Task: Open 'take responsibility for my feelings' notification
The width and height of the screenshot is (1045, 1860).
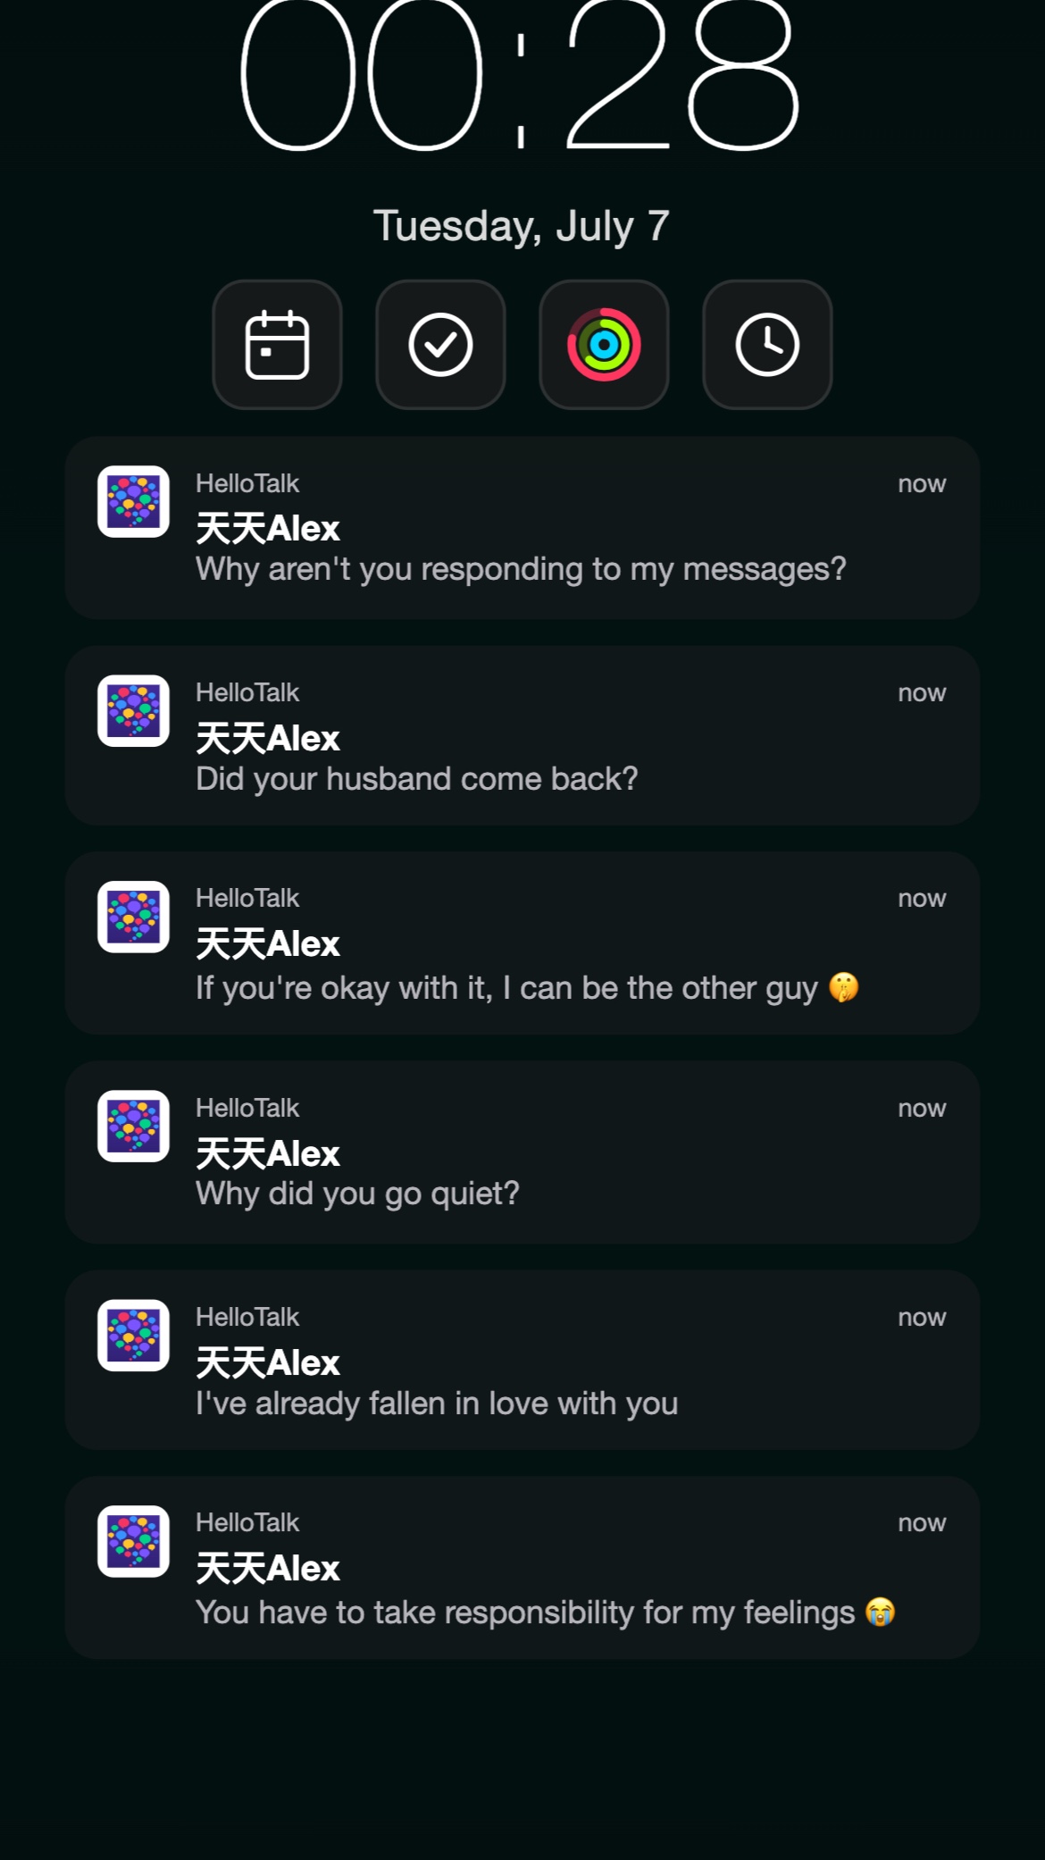Action: (522, 1568)
